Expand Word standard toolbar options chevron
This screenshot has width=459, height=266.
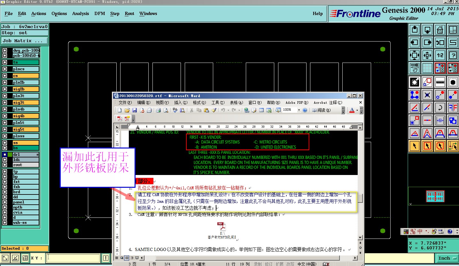[344, 110]
